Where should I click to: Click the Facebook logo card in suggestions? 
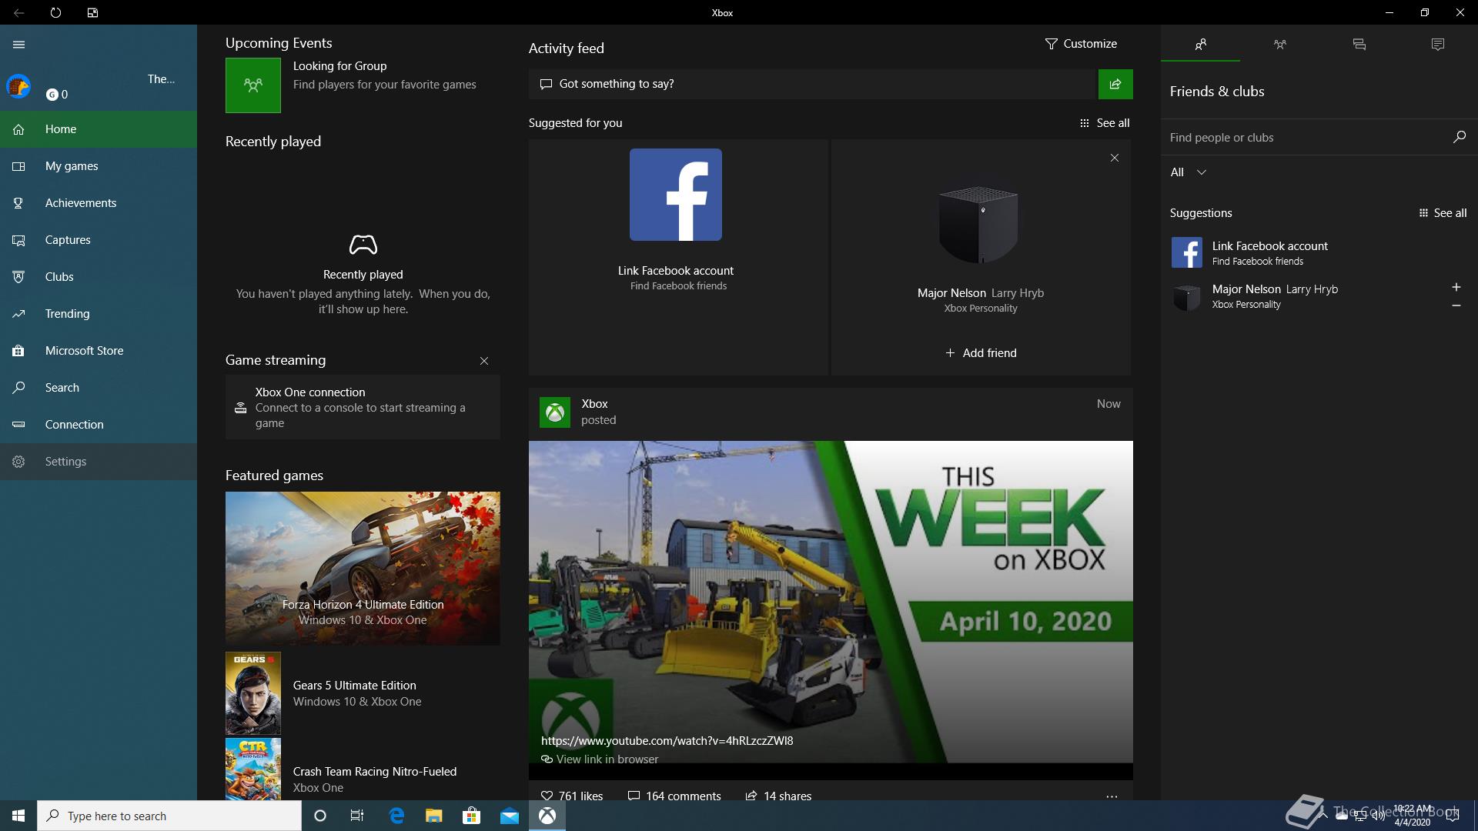pyautogui.click(x=676, y=195)
